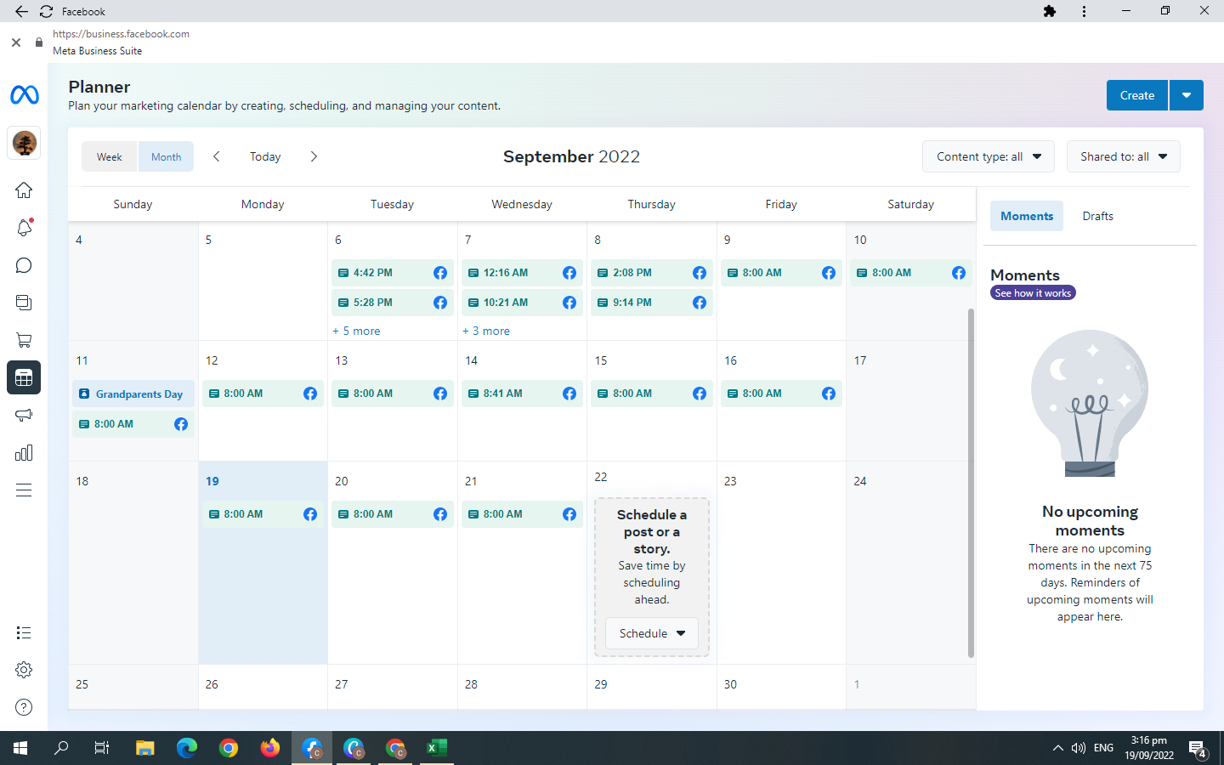
Task: Click the Meta logo in the sidebar
Action: click(x=24, y=94)
